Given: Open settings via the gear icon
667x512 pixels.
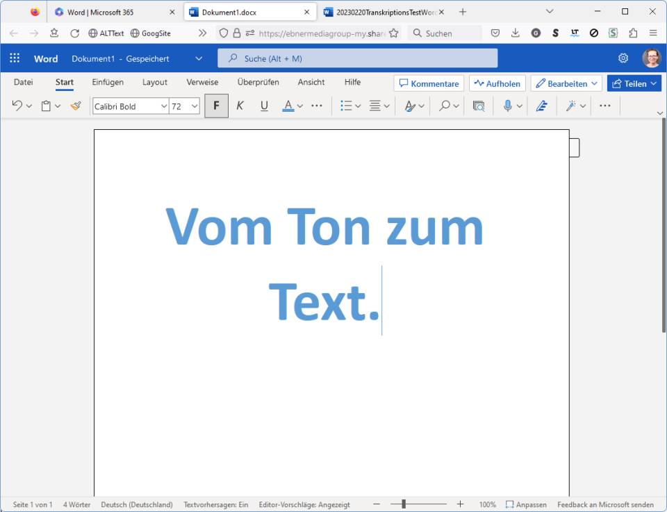Looking at the screenshot, I should (x=623, y=58).
